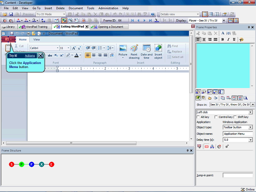Viewport: 256px width, 192px height.
Task: Click the Picture icon in WordPad ribbon
Action: tap(123, 52)
